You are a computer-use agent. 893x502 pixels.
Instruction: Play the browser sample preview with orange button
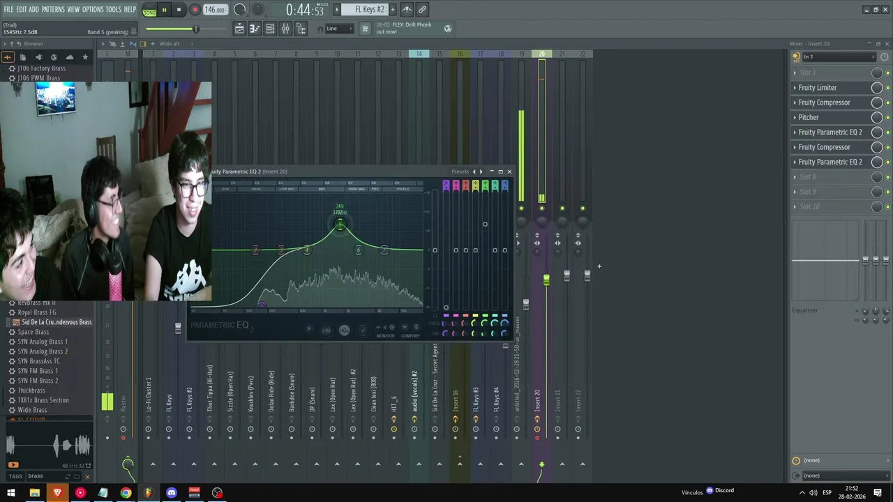pos(13,464)
